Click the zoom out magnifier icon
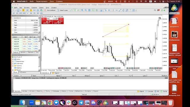The width and height of the screenshot is (190, 107). 86,10
